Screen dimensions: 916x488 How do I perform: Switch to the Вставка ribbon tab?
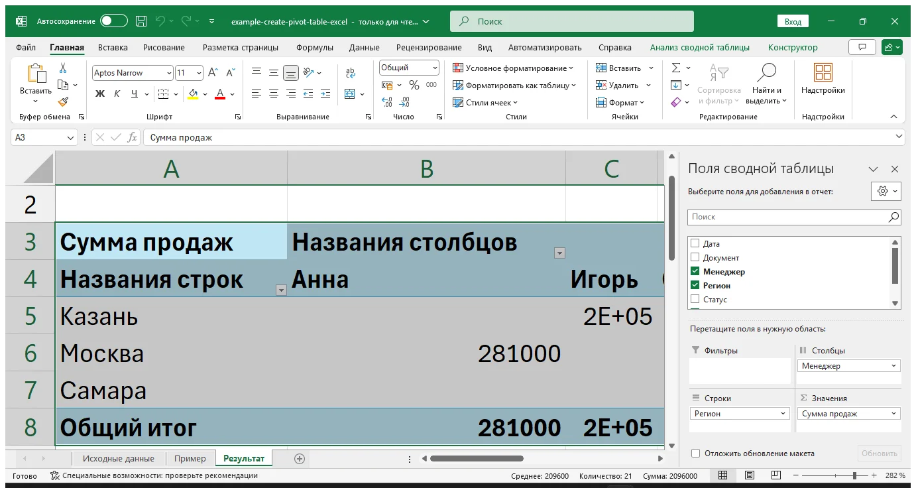point(113,47)
